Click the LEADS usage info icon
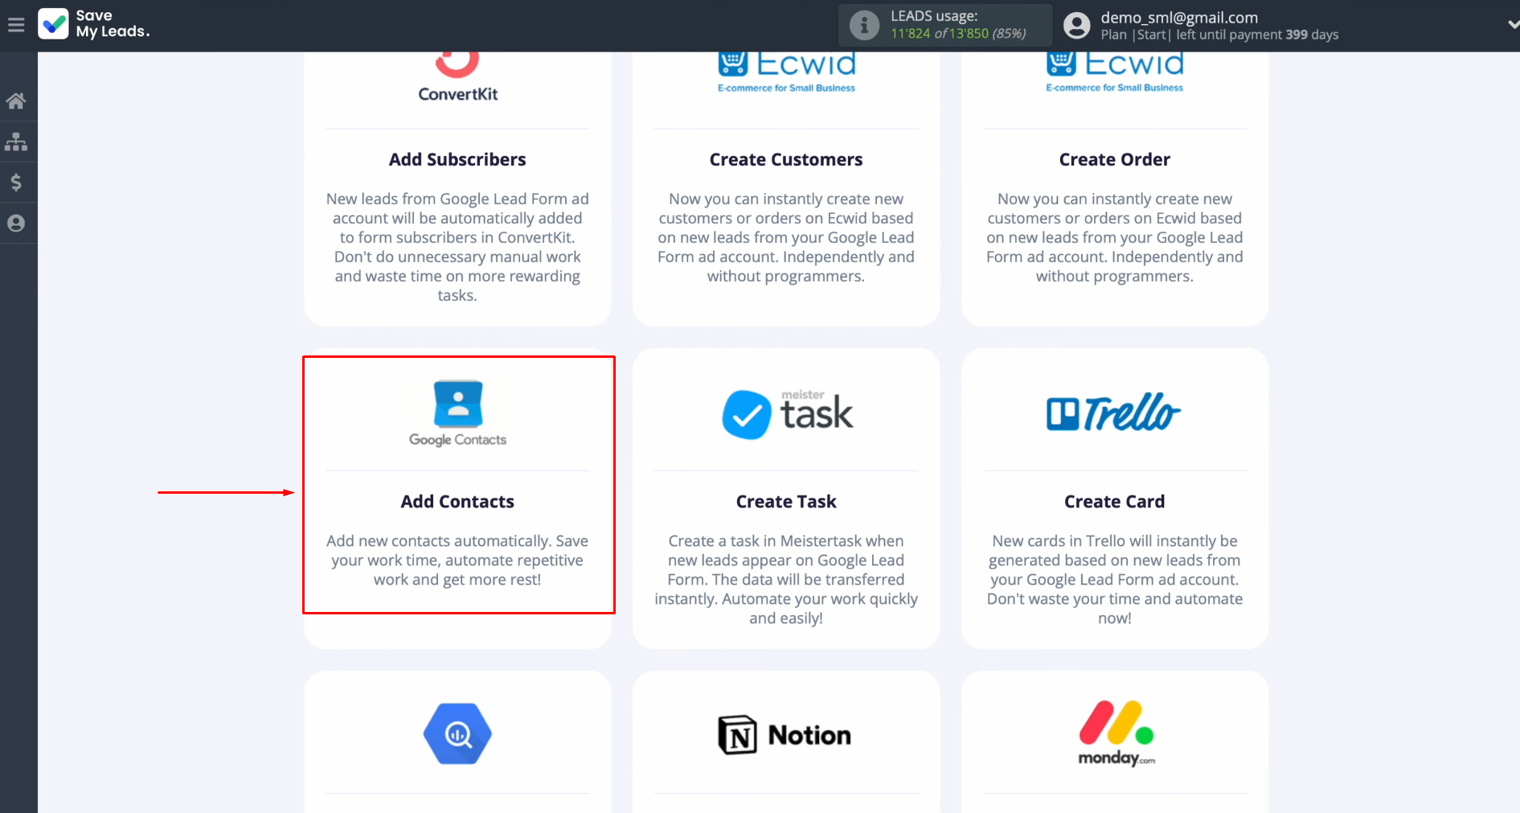 [864, 26]
